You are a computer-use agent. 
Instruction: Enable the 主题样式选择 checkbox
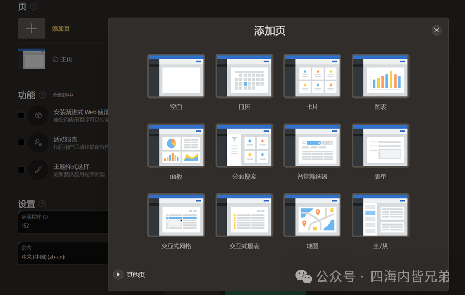(x=21, y=170)
